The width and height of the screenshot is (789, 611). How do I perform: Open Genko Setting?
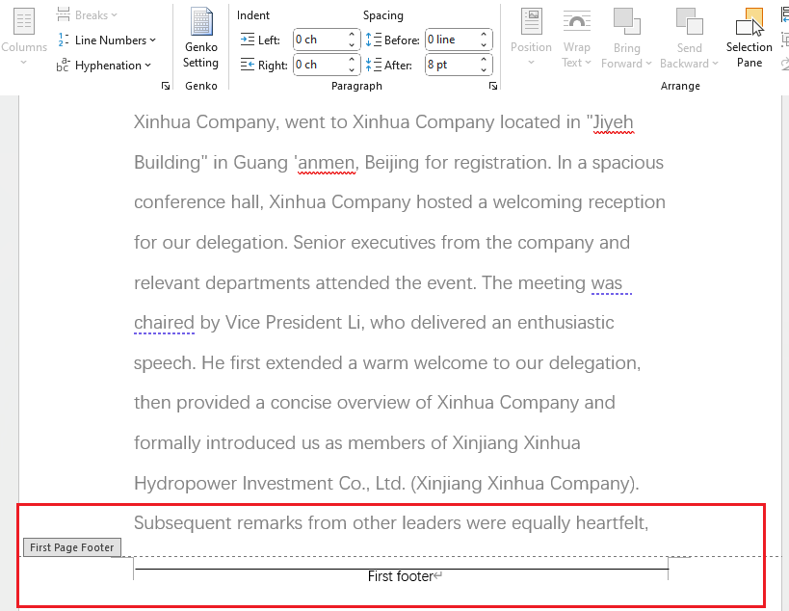pyautogui.click(x=200, y=40)
